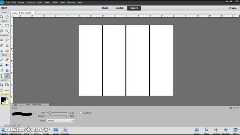240x135 pixels.
Task: Open the Window menu
Action: tap(71, 3)
